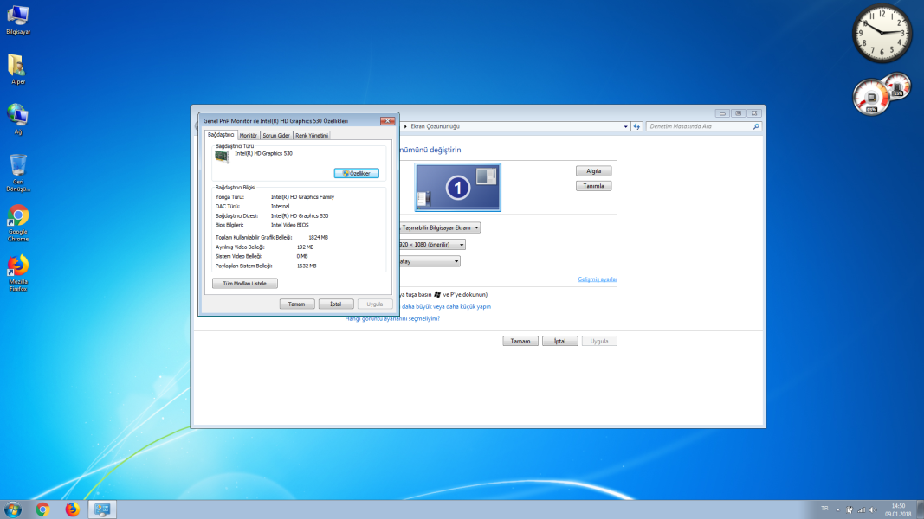The width and height of the screenshot is (924, 519).
Task: Open the Geri Dönüşüm recycle bin icon
Action: click(17, 166)
